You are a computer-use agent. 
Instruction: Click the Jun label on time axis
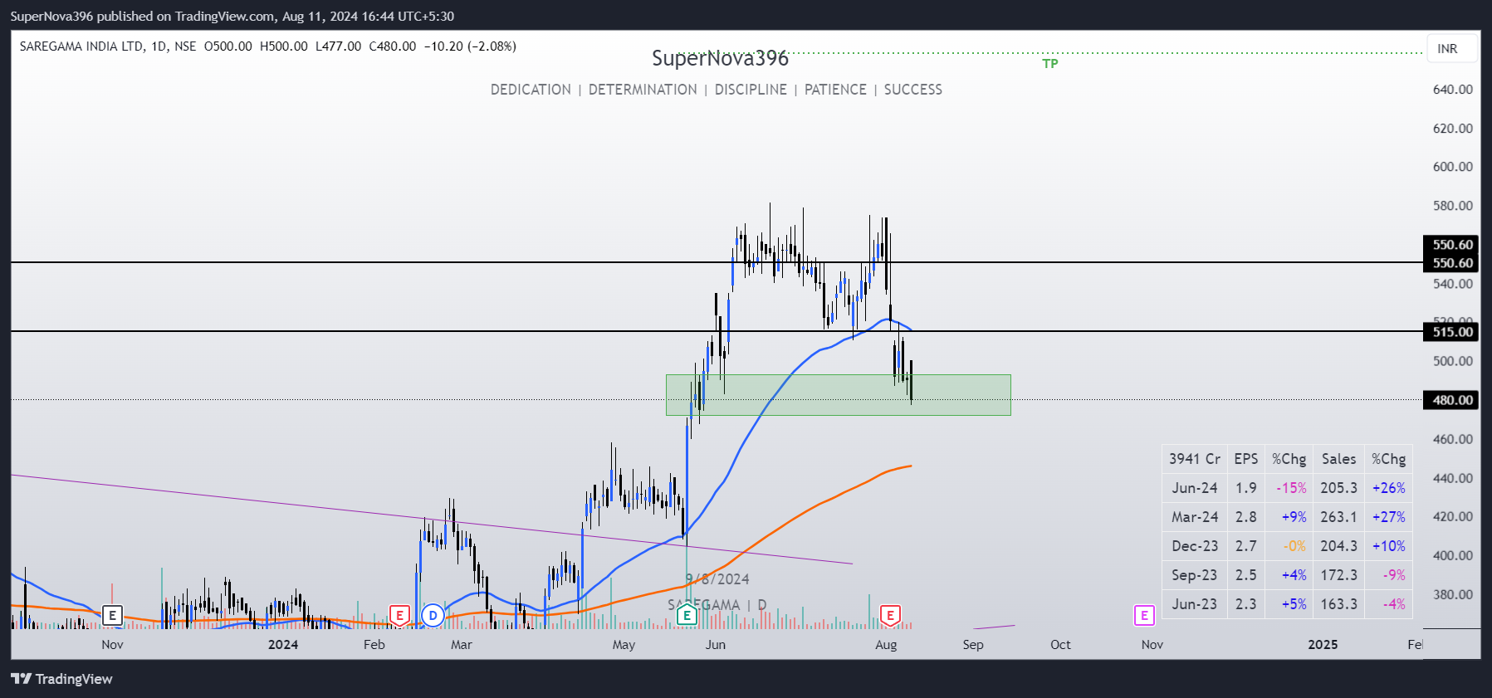pos(715,645)
